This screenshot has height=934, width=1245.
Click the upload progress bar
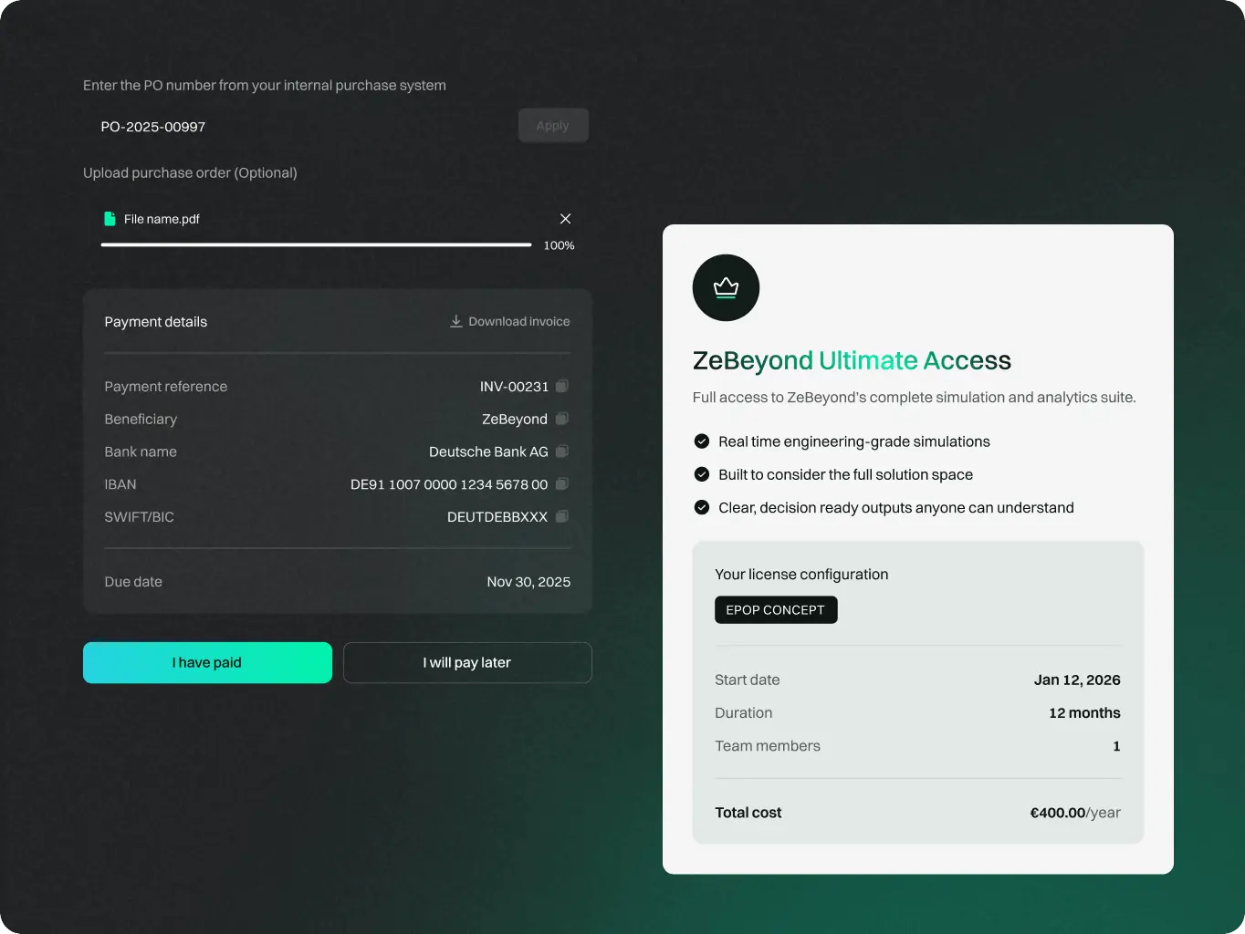316,244
